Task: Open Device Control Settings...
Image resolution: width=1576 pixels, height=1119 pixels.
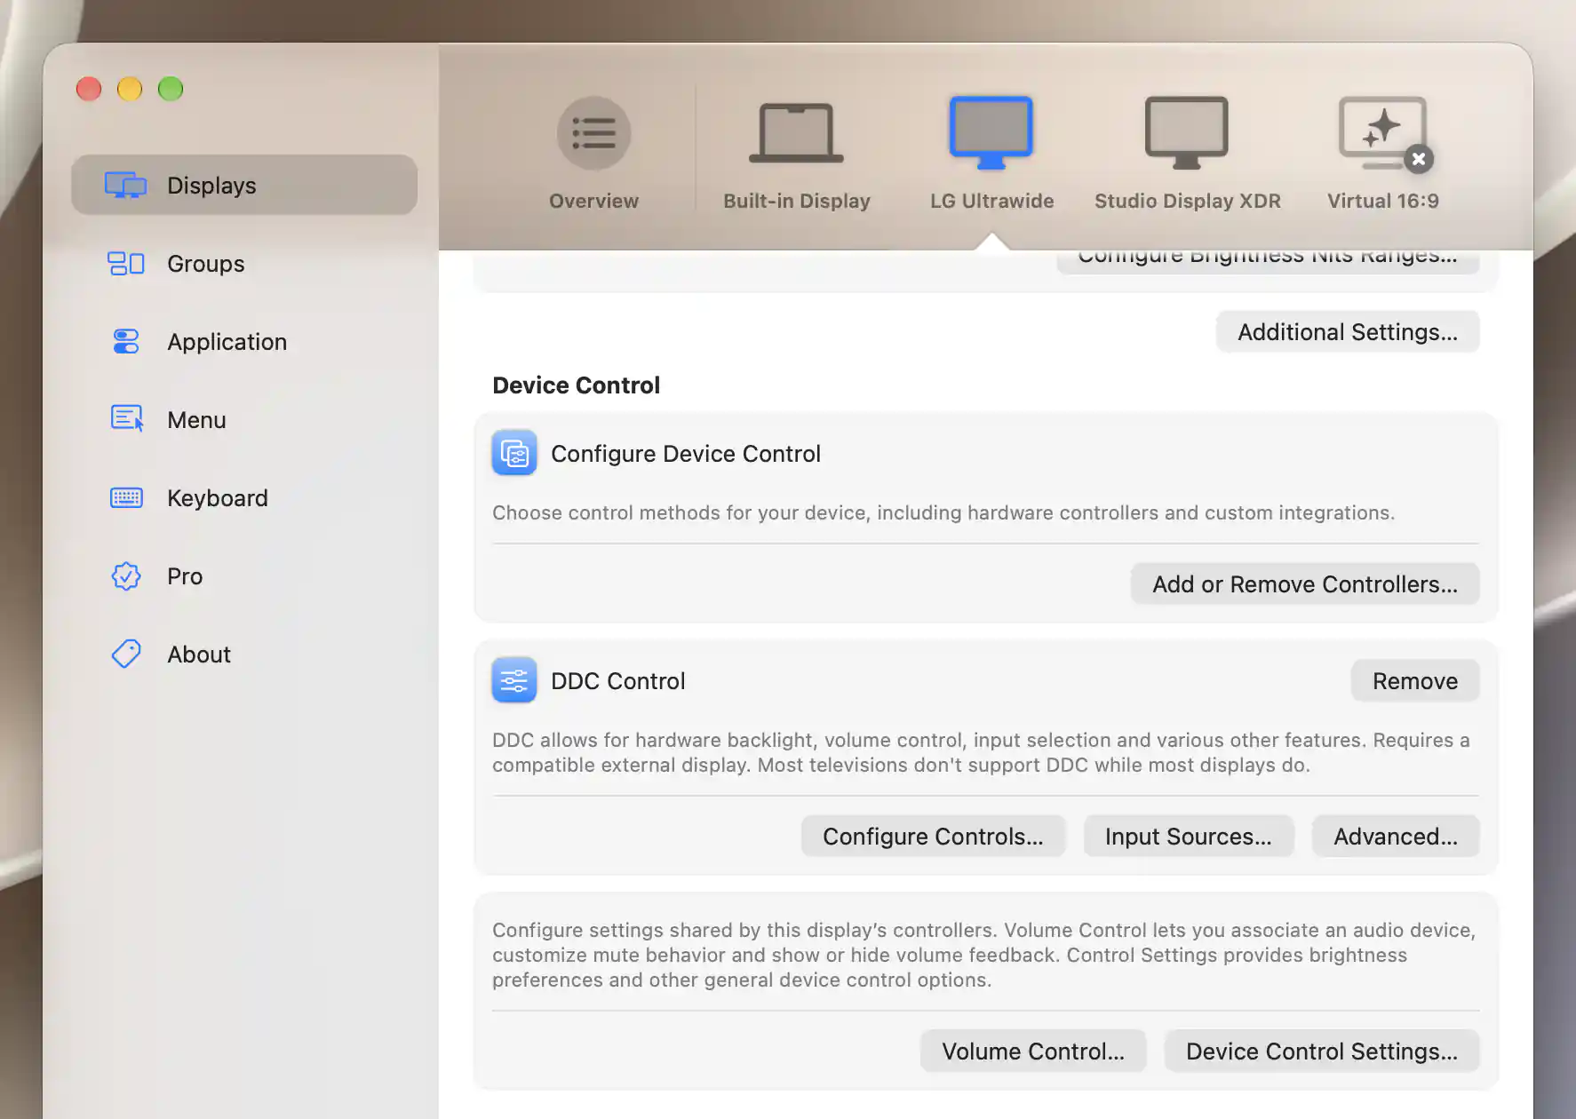Action: click(x=1322, y=1052)
